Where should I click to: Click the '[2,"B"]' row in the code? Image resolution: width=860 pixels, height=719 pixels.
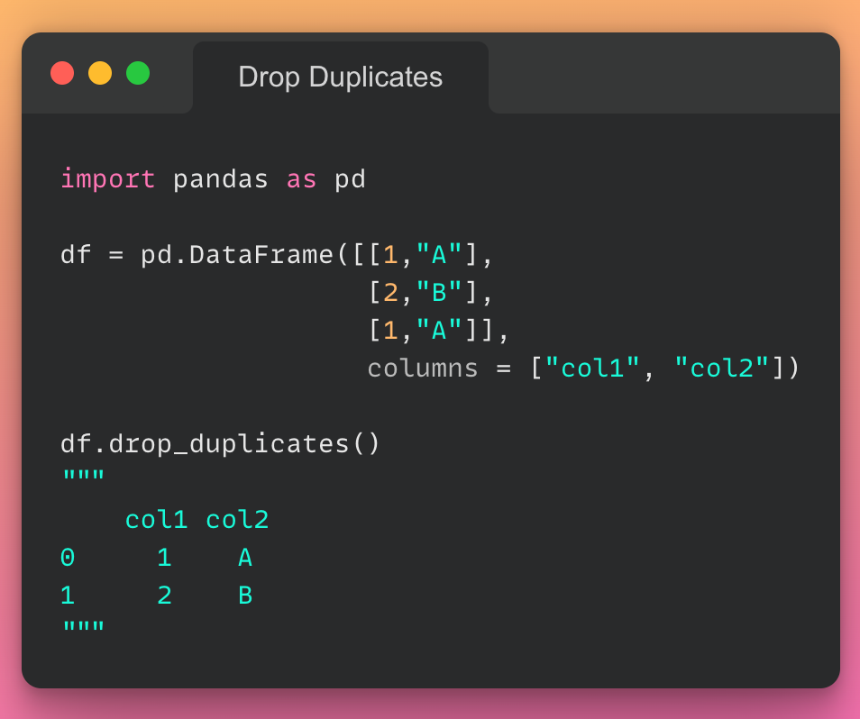tap(430, 293)
